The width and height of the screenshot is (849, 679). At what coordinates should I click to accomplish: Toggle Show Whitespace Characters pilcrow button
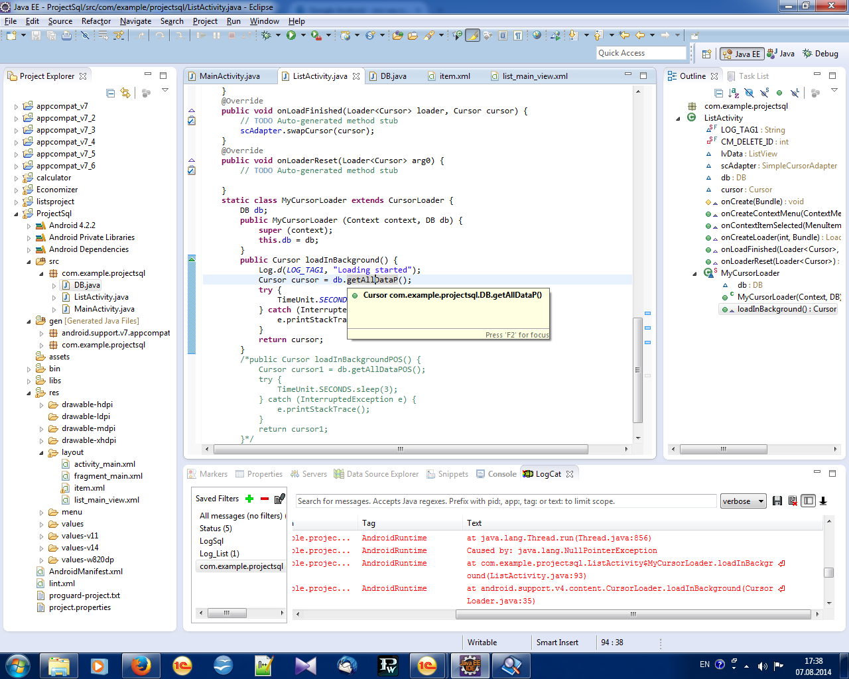click(x=518, y=35)
